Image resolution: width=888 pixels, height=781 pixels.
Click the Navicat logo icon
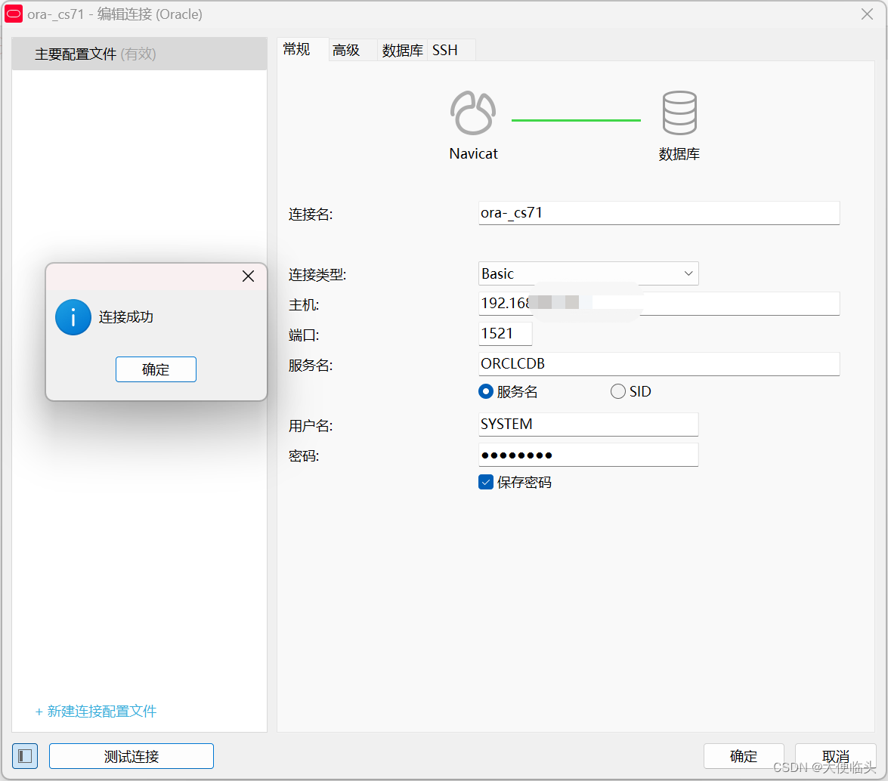click(x=473, y=113)
